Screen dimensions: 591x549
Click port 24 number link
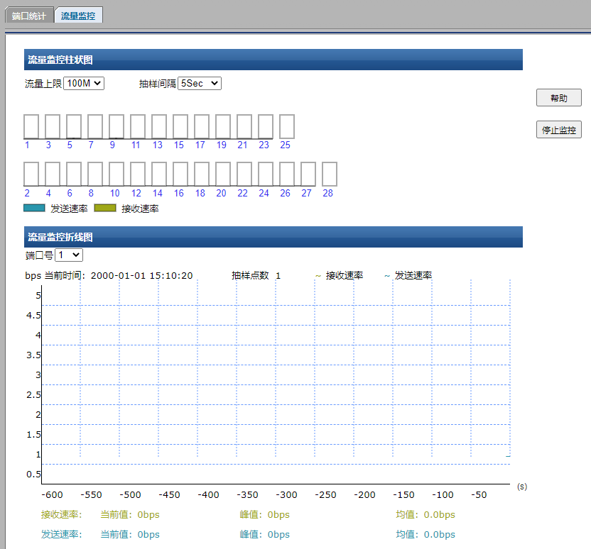point(264,193)
